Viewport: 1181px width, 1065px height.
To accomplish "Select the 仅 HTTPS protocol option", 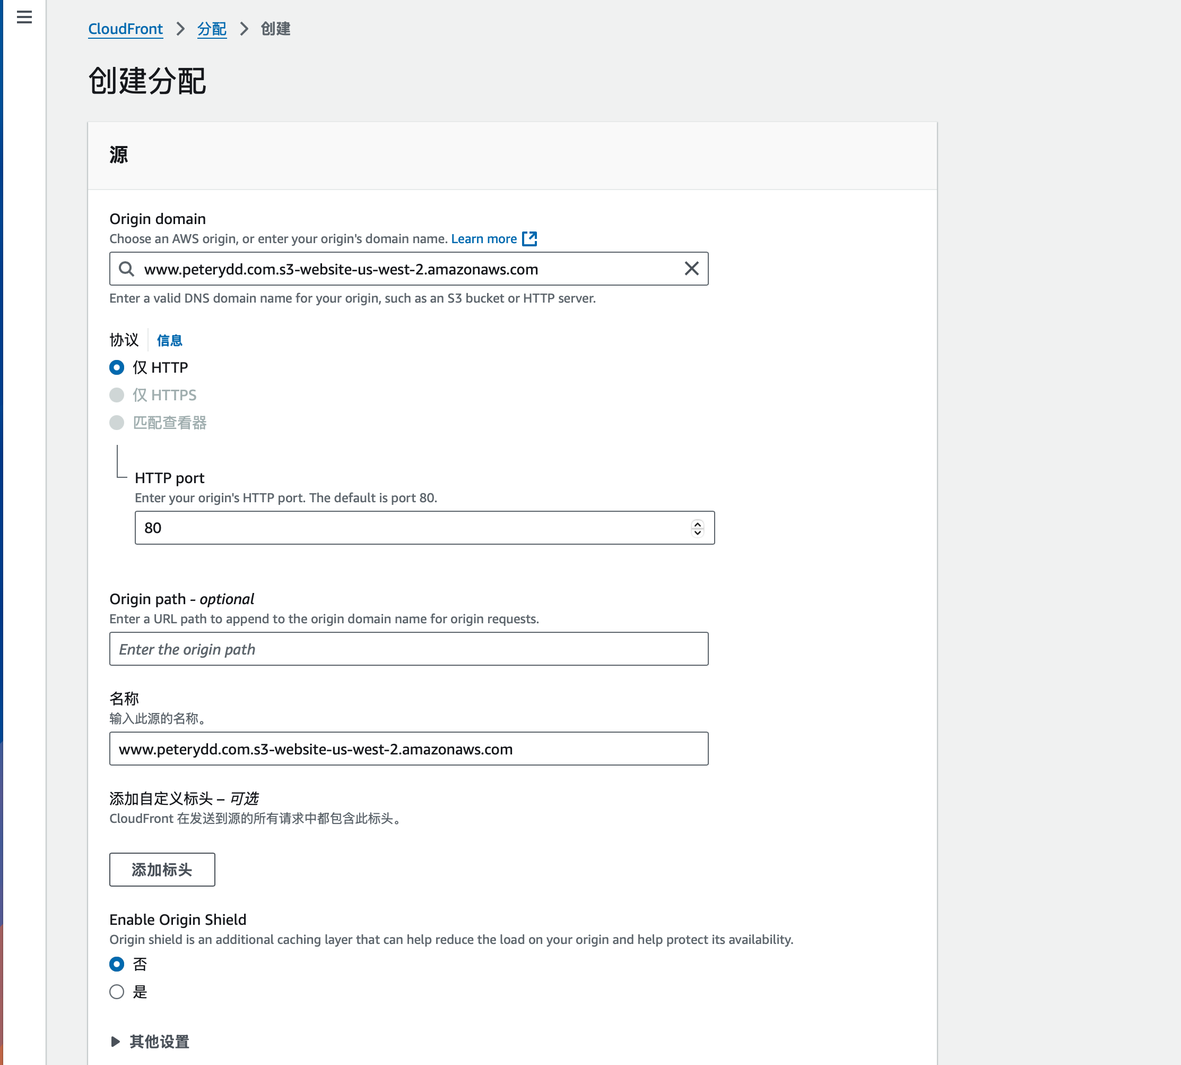I will 117,395.
